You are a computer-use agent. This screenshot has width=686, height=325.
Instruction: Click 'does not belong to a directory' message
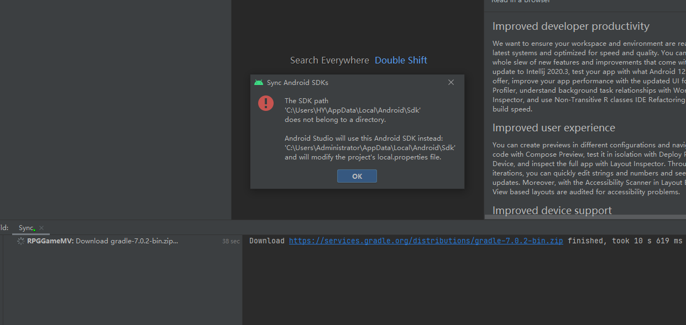(335, 120)
